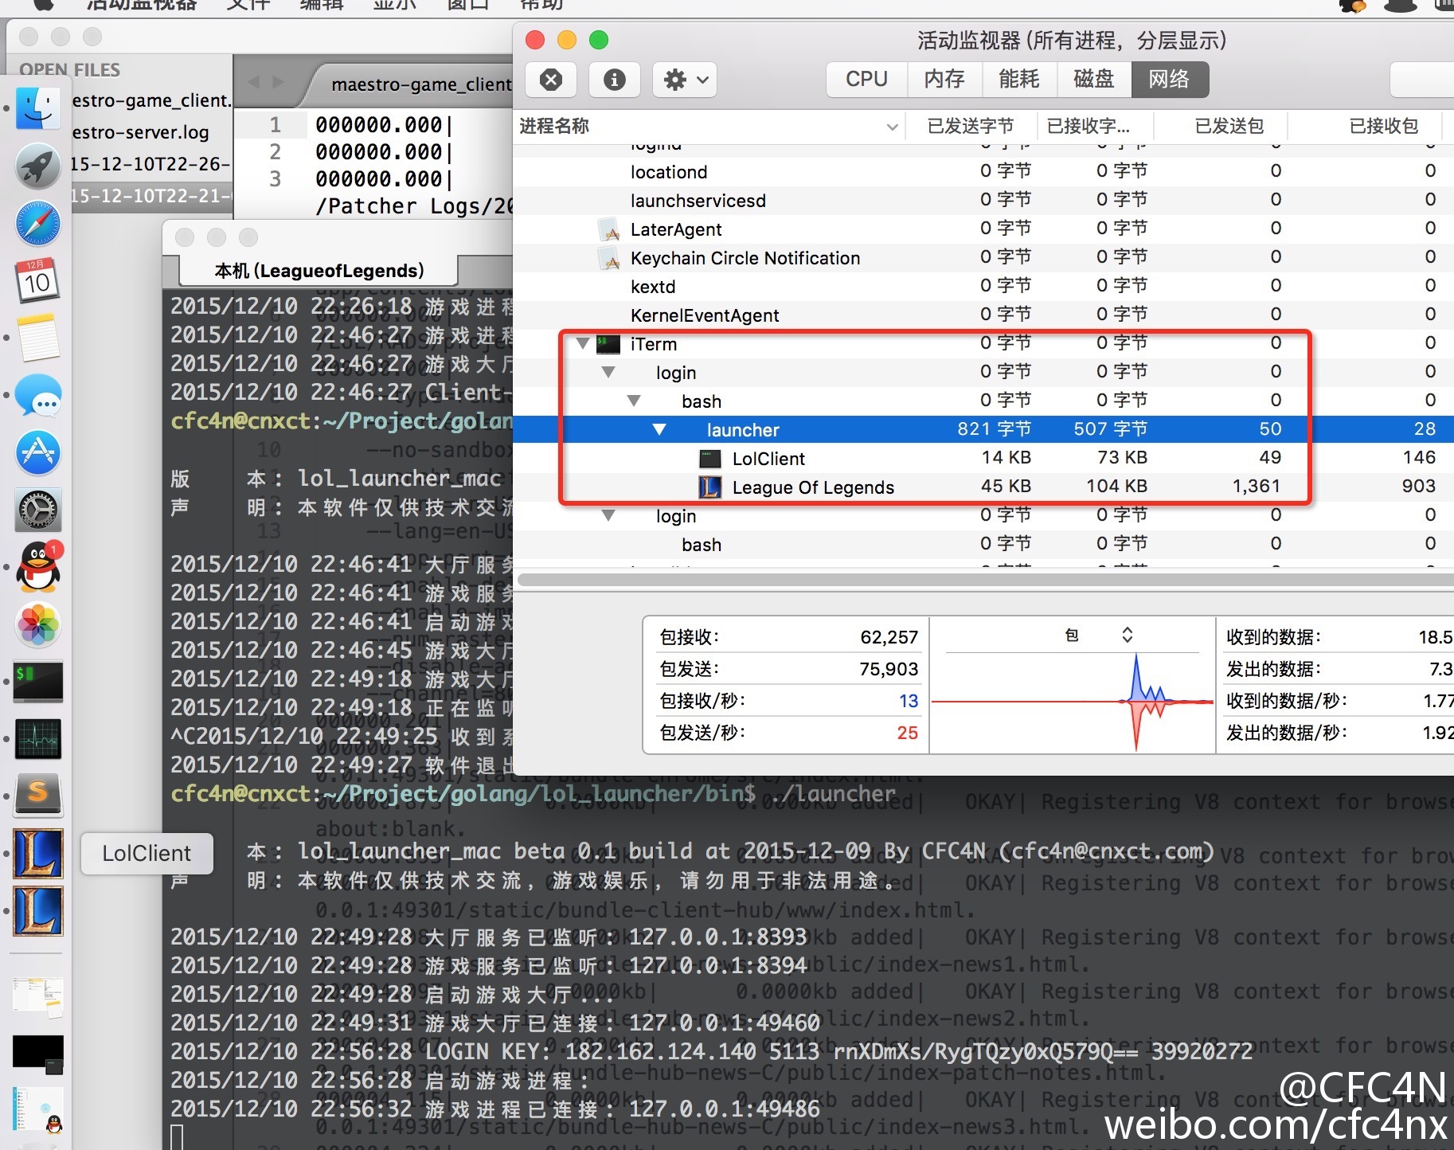Change graph type with 包 popup
1454x1150 pixels.
pos(1099,636)
